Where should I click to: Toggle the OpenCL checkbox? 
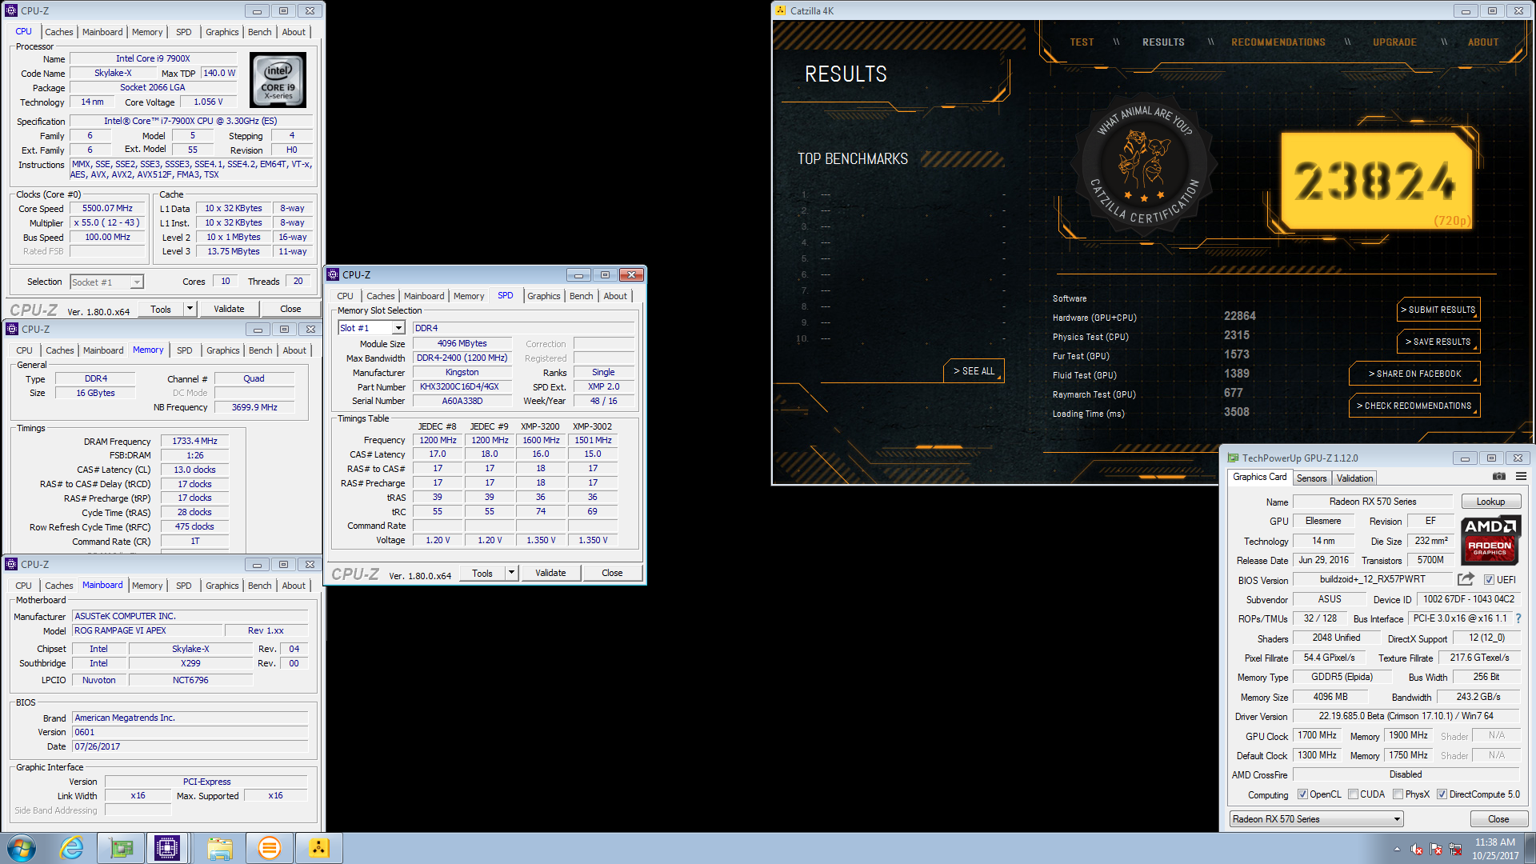pyautogui.click(x=1302, y=794)
